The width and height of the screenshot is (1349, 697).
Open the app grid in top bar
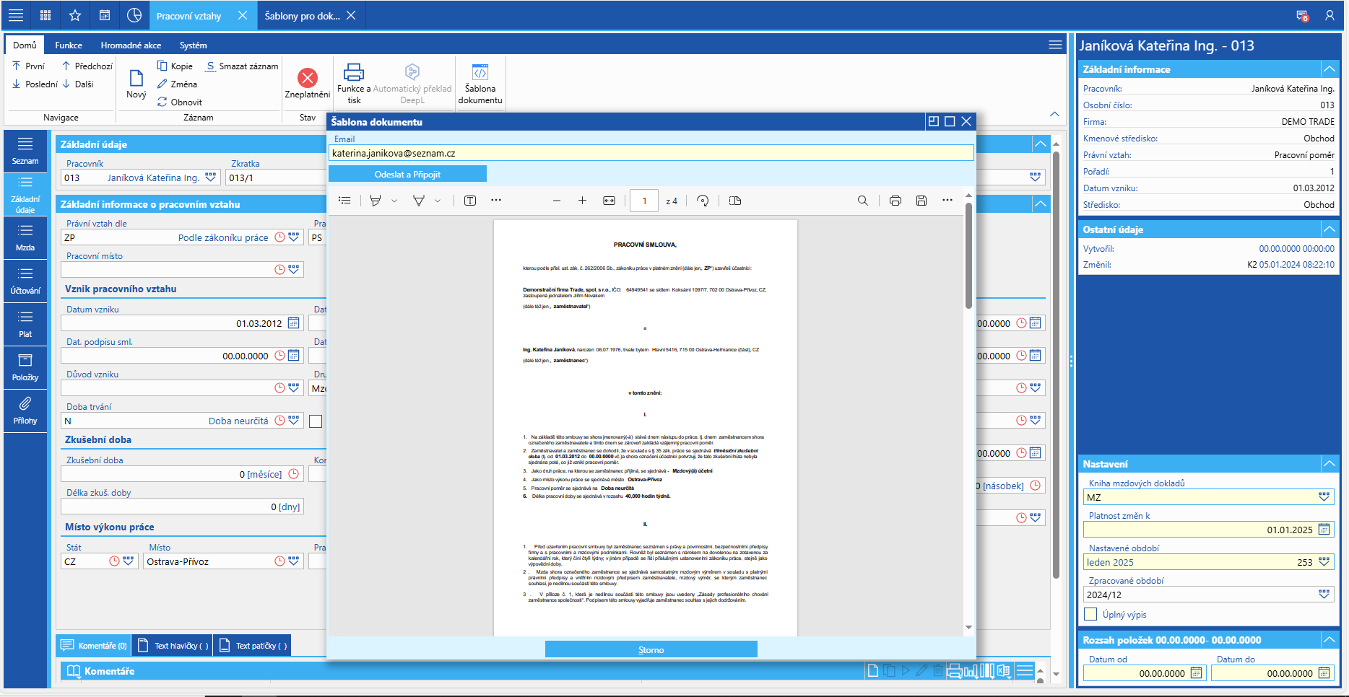pyautogui.click(x=45, y=15)
